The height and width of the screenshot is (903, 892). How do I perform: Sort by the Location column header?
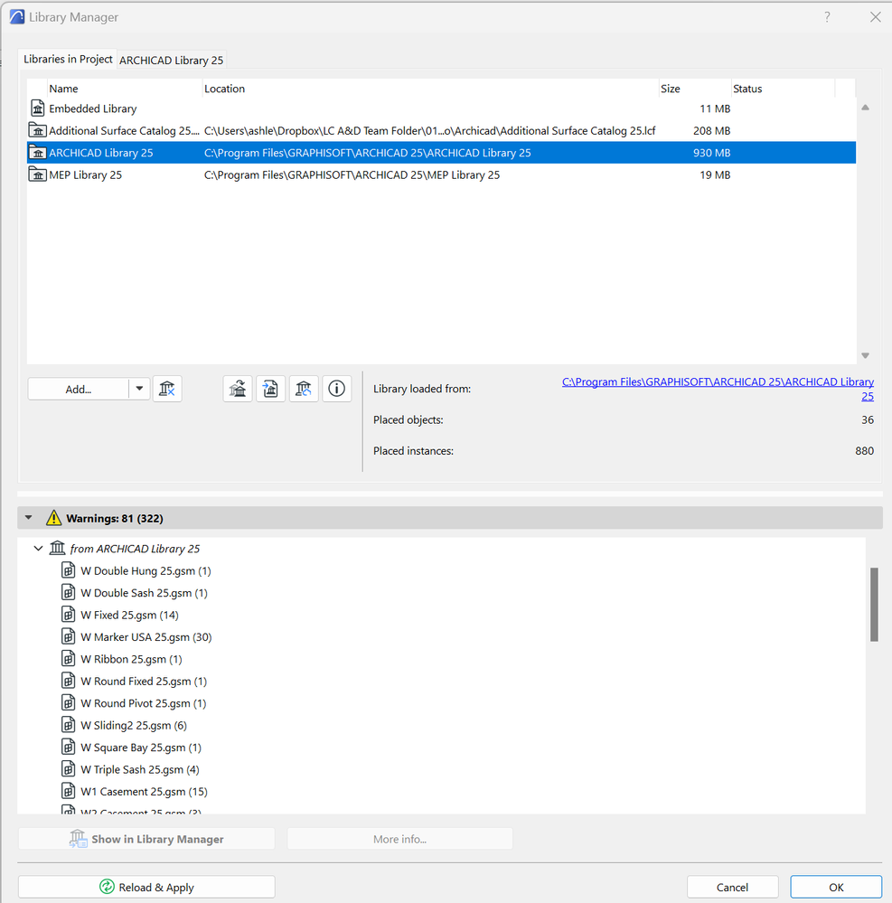click(x=430, y=89)
